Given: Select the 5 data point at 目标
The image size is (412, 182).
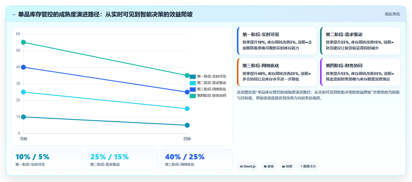Looking at the screenshot, I should tap(187, 125).
